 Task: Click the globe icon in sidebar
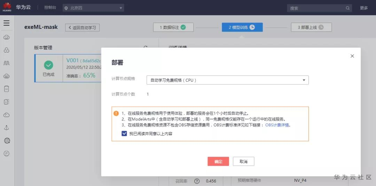[x=7, y=140]
